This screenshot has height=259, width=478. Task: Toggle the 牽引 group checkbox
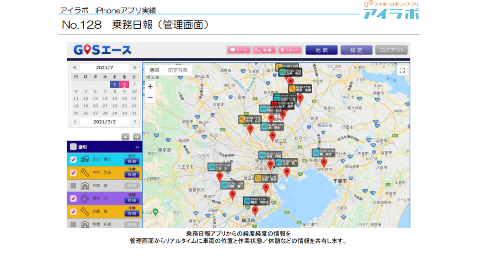[x=73, y=147]
